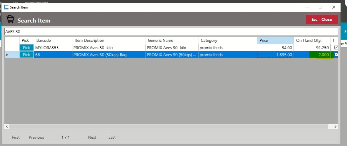
Task: Click the shopping cart Search Item icon
Action: click(10, 20)
